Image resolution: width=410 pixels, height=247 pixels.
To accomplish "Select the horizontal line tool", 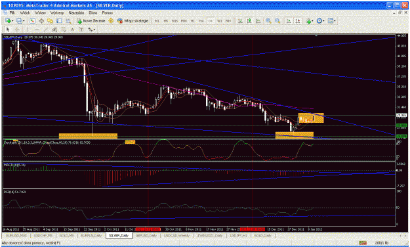I will [37, 30].
